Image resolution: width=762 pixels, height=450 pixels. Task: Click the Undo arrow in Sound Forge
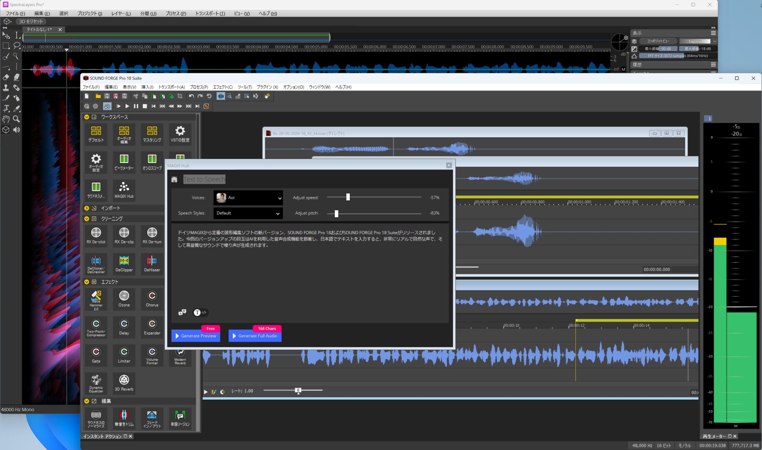191,96
